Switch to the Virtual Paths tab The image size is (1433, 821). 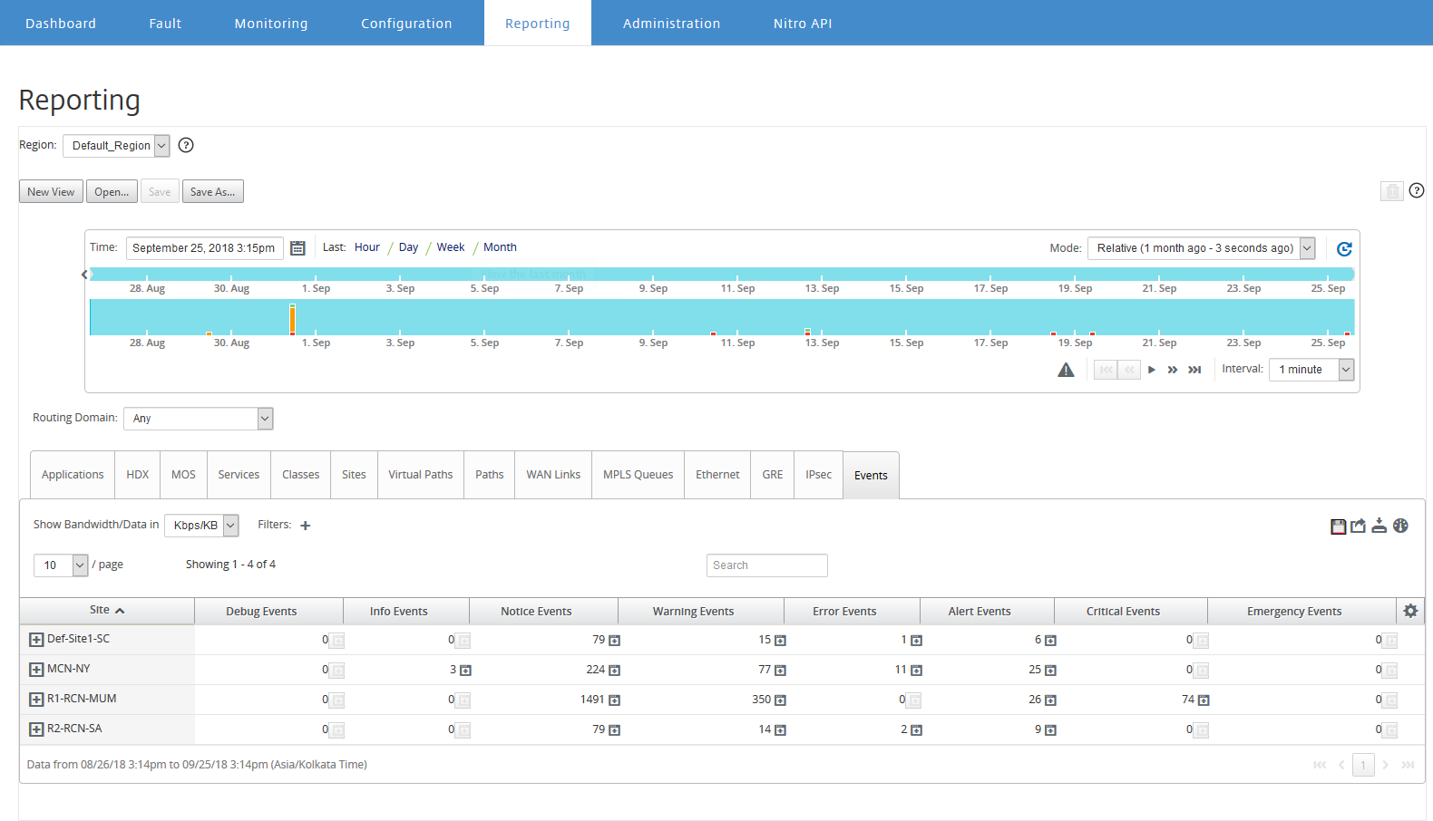point(421,475)
